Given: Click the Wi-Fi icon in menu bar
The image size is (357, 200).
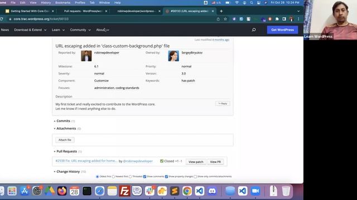Looking at the screenshot, I should coord(237,3).
